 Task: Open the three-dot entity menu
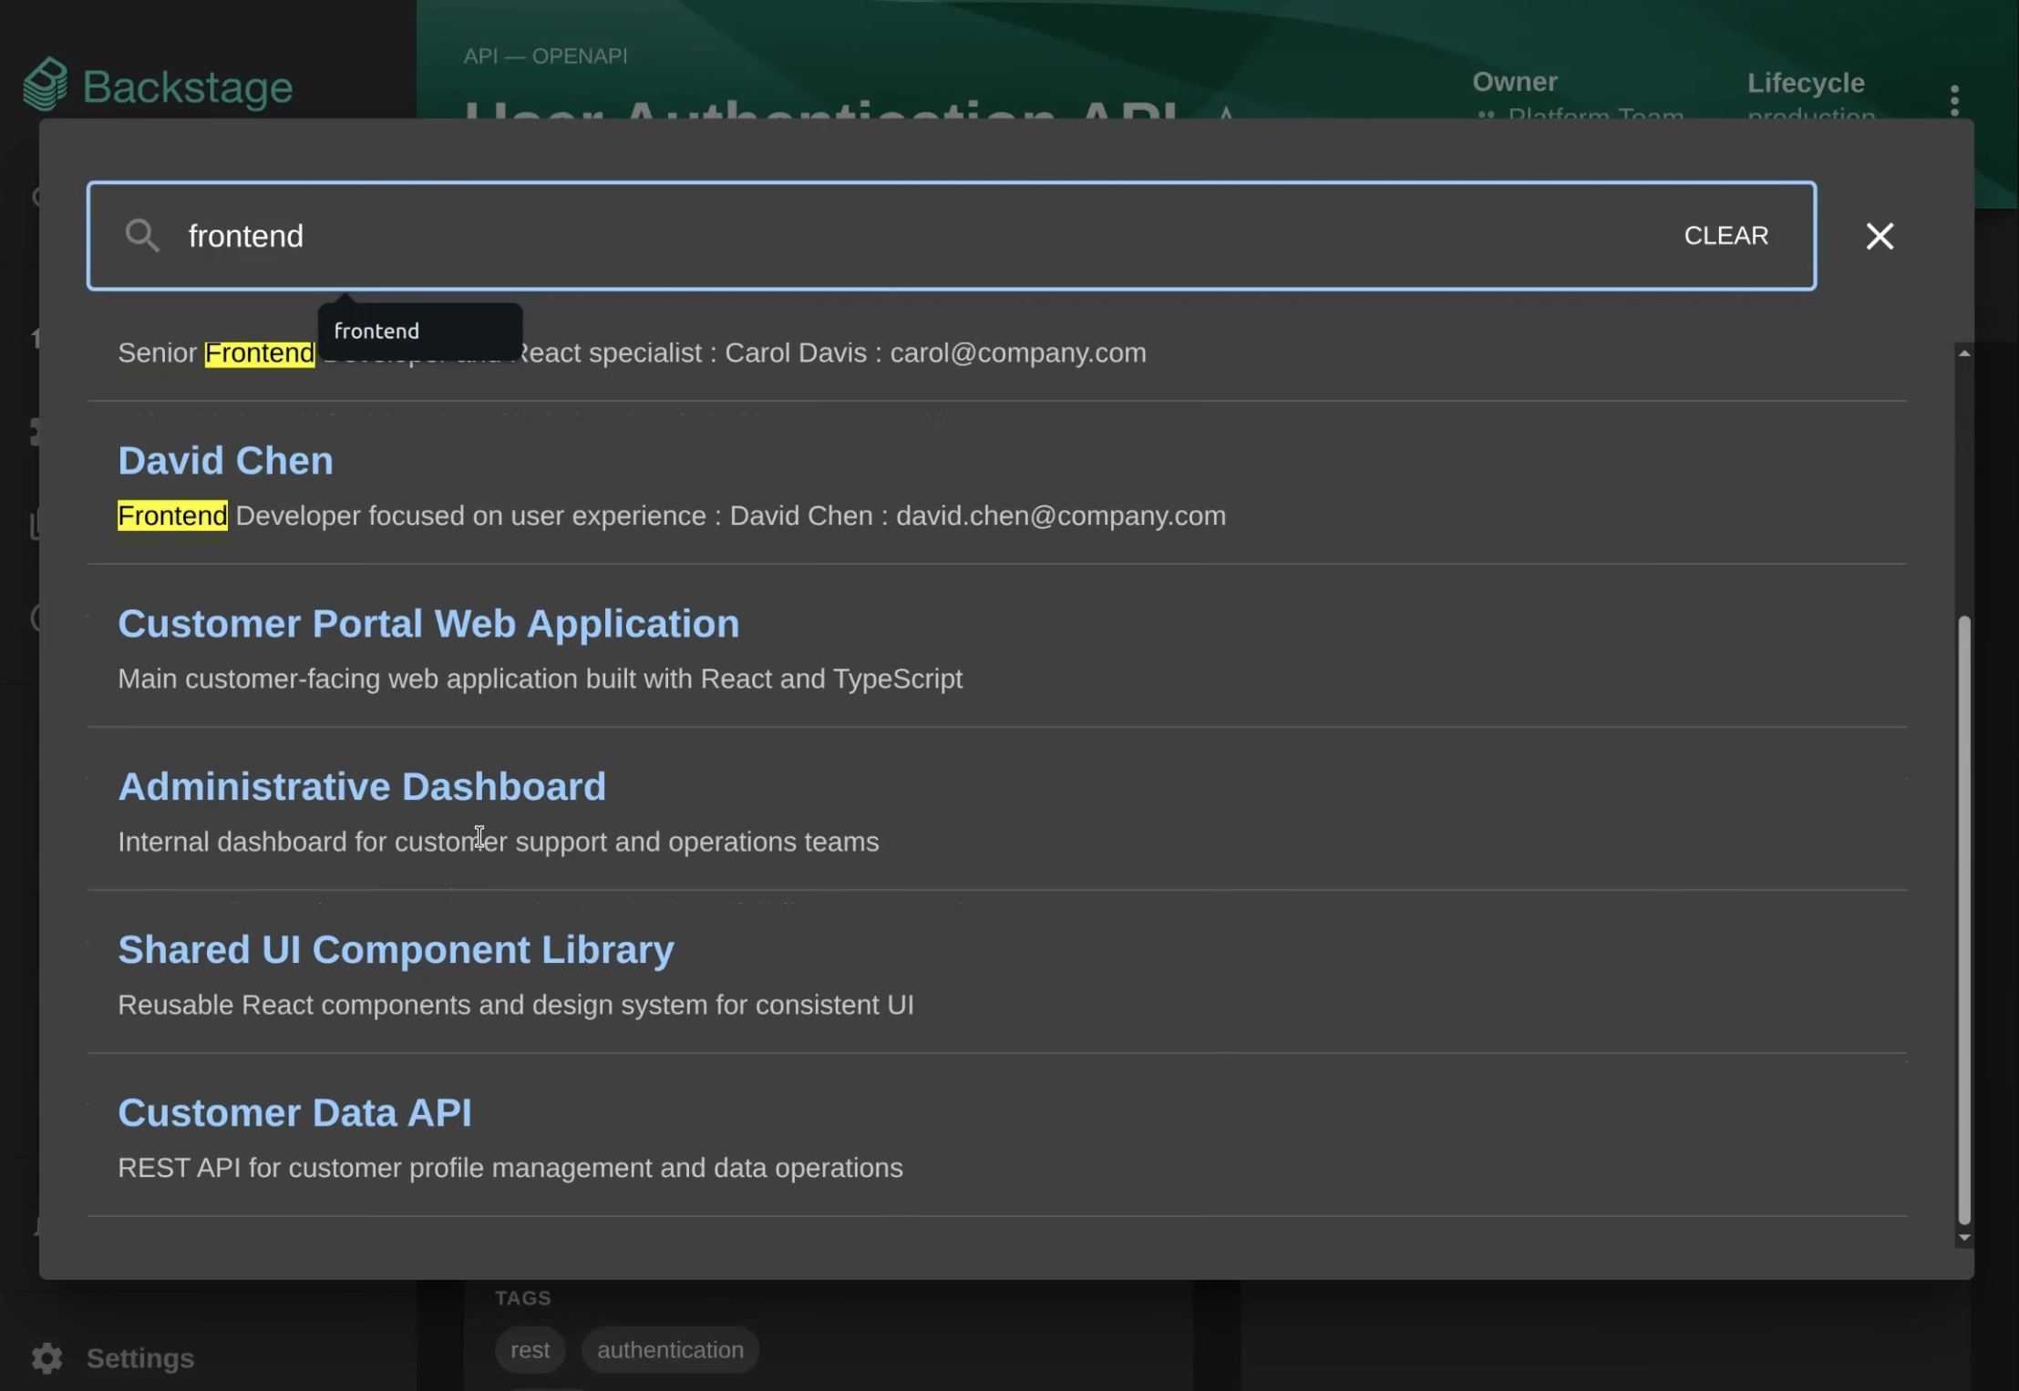coord(1954,100)
